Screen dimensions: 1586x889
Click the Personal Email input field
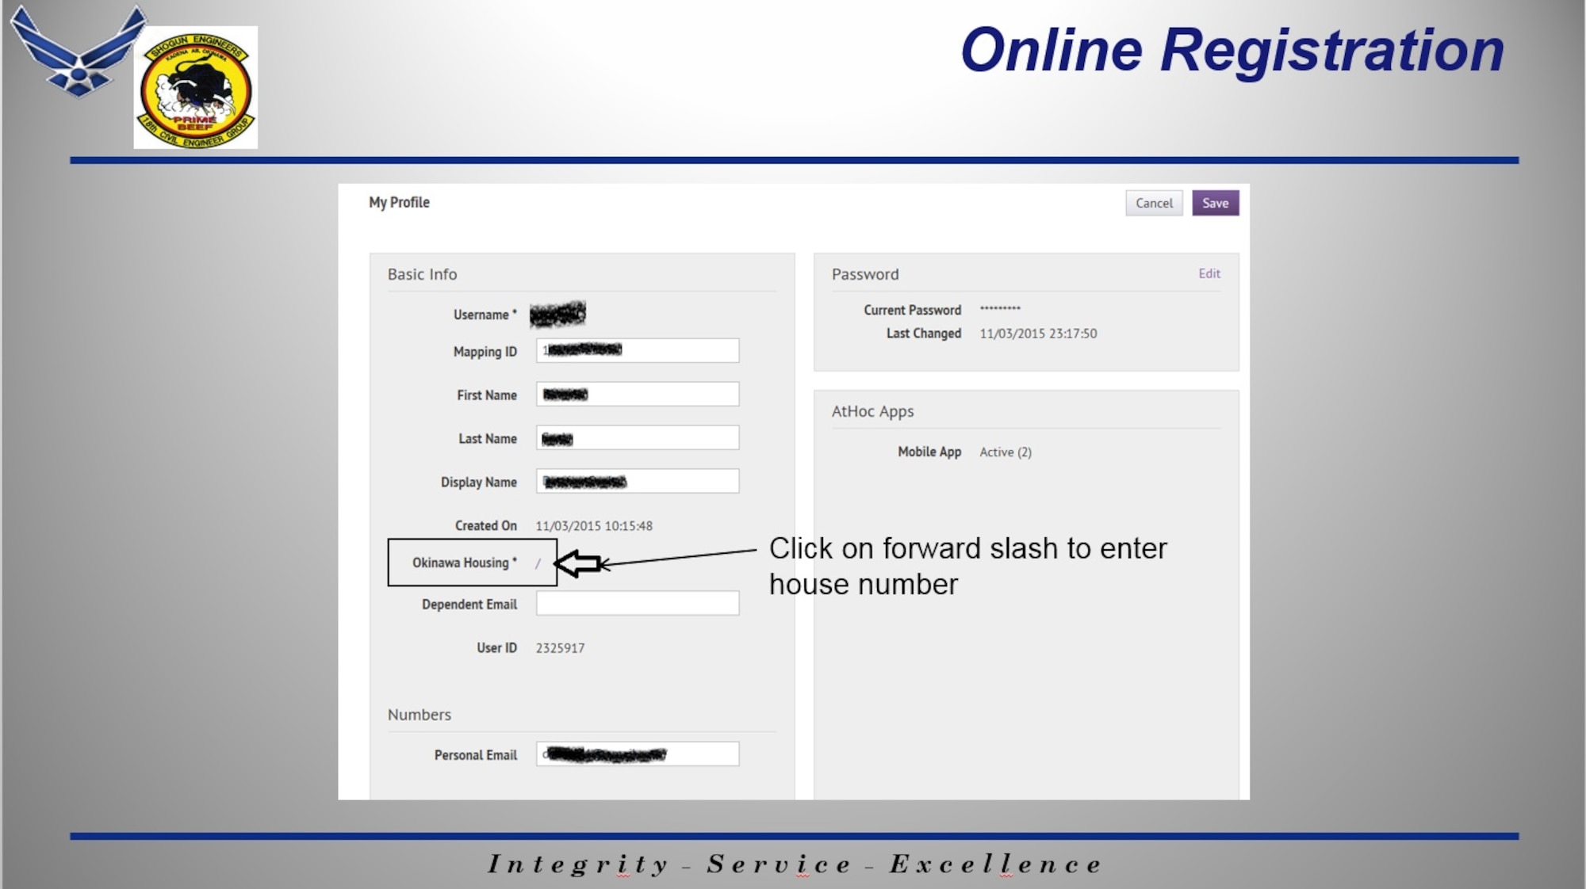(x=638, y=754)
